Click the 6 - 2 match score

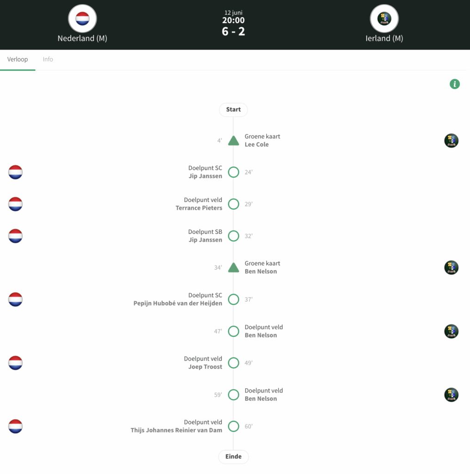233,31
